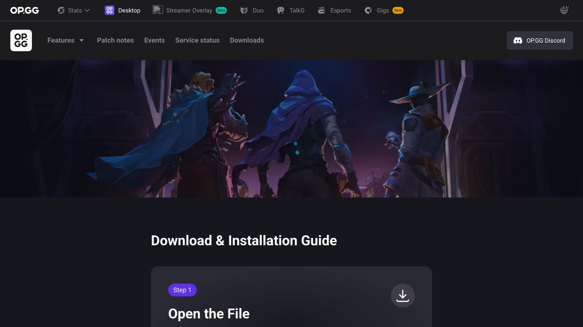Click the round download arrow icon
Screen dimensions: 583x327
(403, 296)
